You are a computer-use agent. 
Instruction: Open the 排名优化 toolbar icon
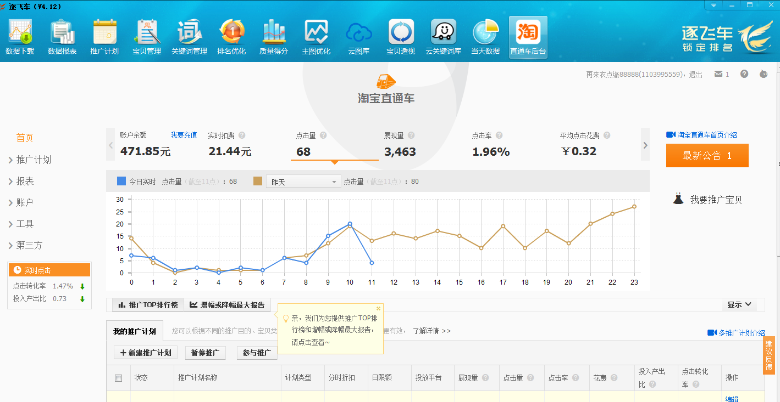coord(231,37)
